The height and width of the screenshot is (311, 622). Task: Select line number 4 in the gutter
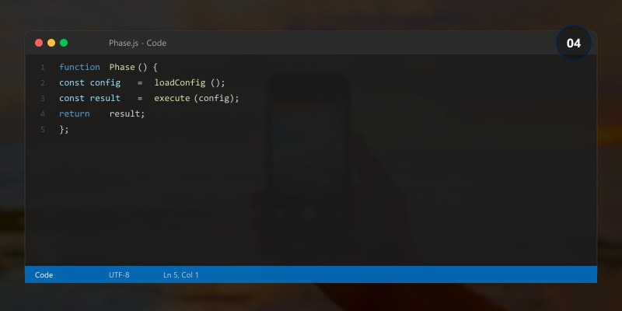[43, 114]
